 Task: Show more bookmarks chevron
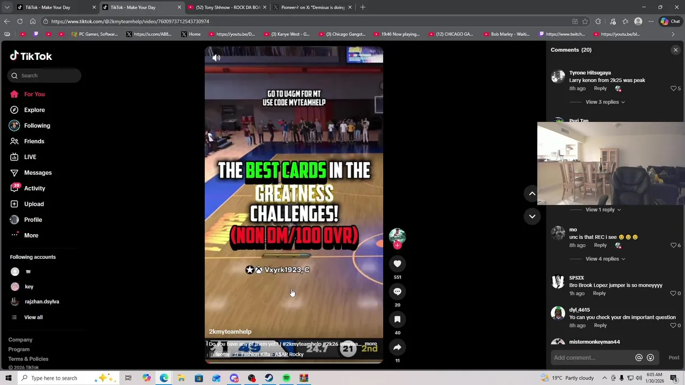pyautogui.click(x=673, y=34)
